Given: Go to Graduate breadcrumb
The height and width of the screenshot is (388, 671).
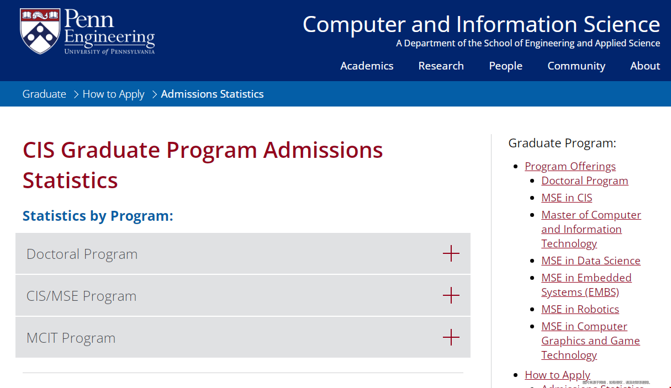Looking at the screenshot, I should pyautogui.click(x=44, y=94).
